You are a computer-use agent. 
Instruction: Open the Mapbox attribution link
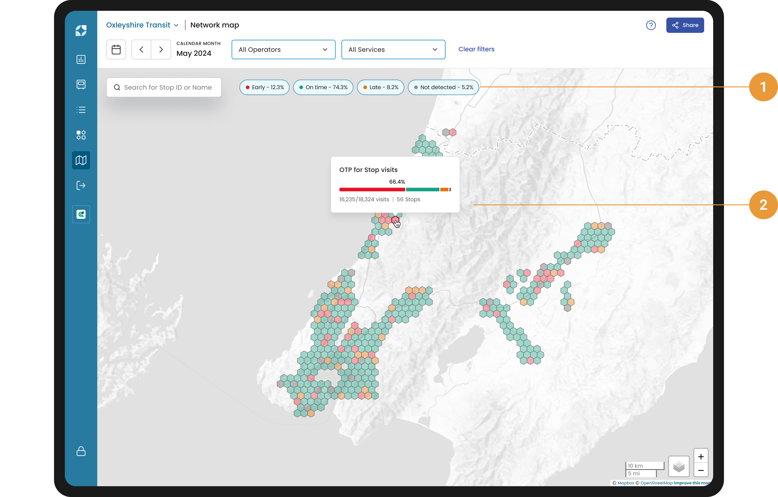(626, 483)
